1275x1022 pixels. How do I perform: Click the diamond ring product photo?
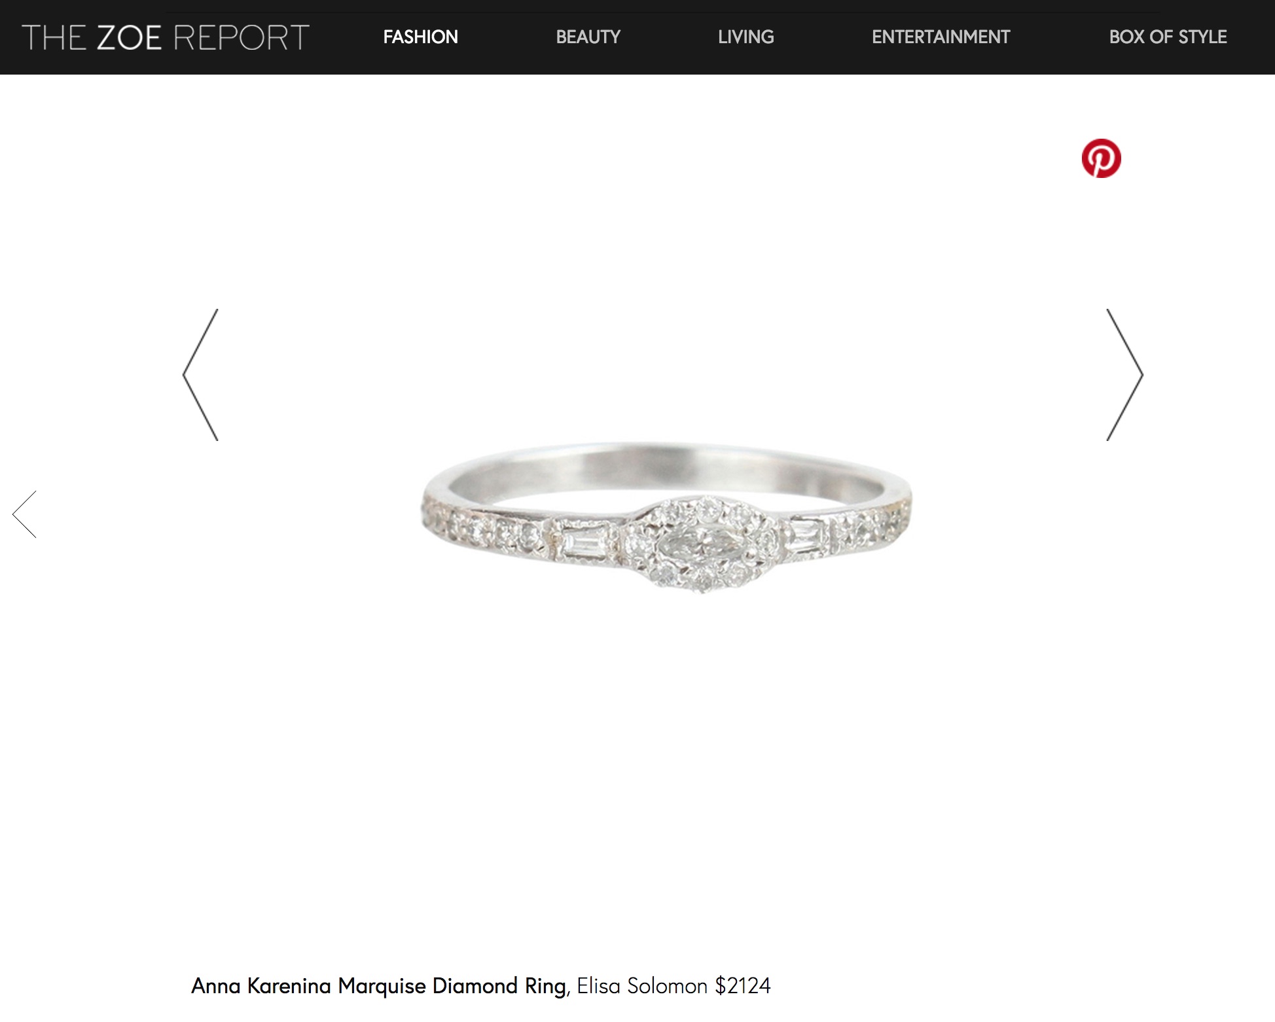666,517
